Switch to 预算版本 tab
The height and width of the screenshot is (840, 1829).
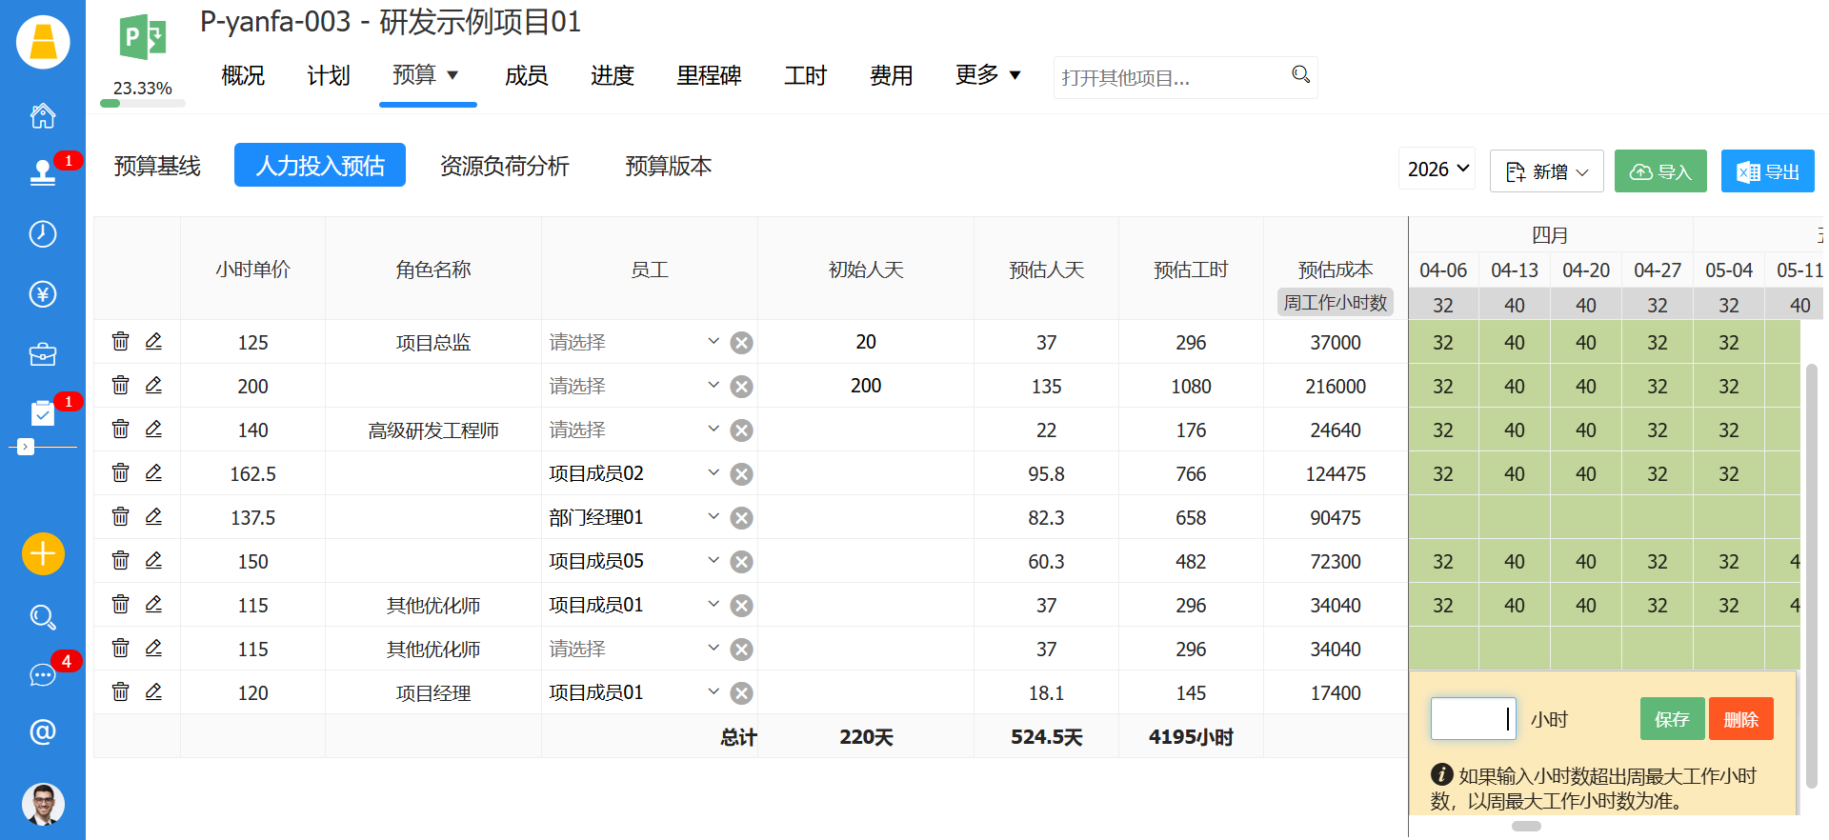click(x=668, y=166)
